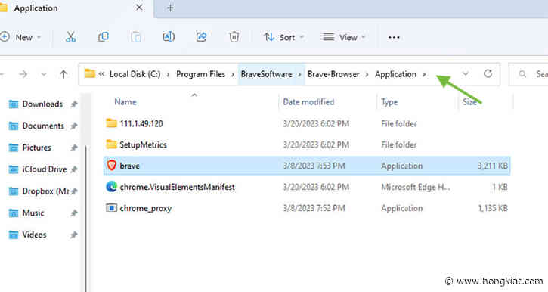Click the Application breadcrumb
548x292 pixels.
click(x=395, y=74)
